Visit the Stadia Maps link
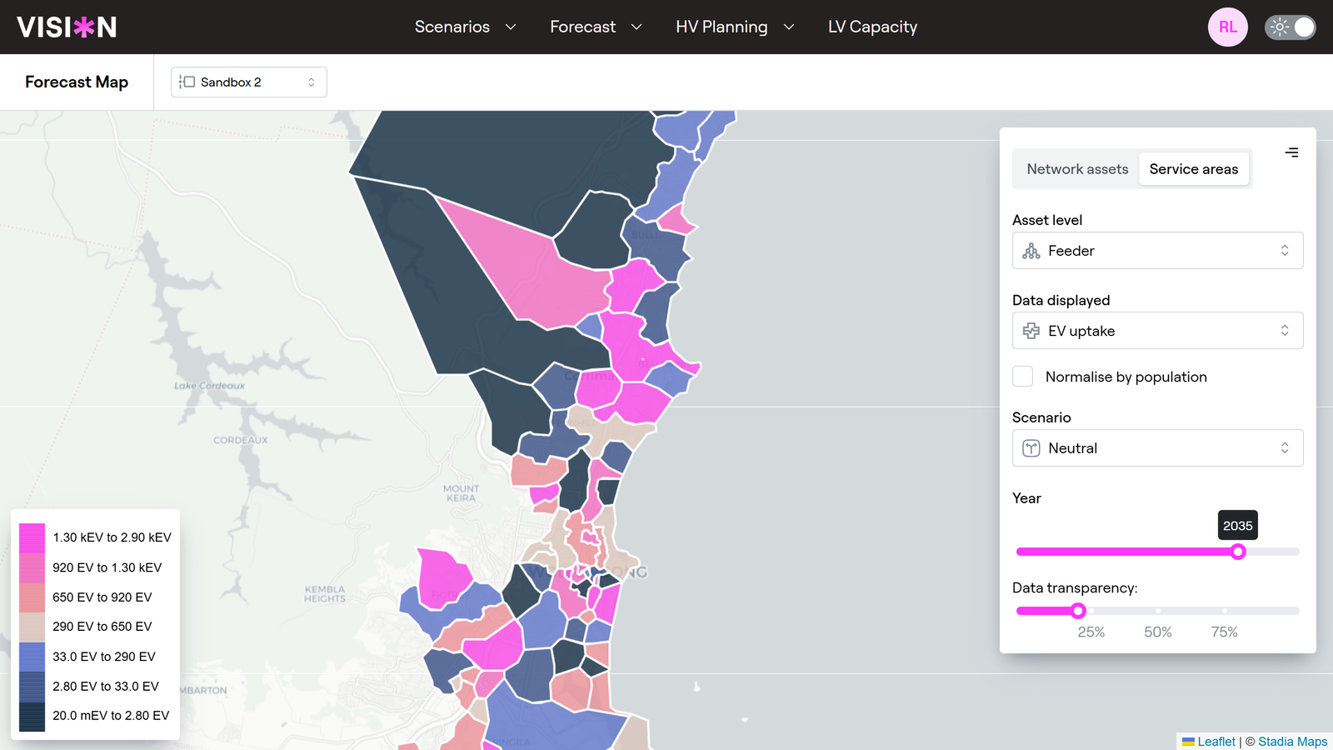1333x750 pixels. point(1292,742)
